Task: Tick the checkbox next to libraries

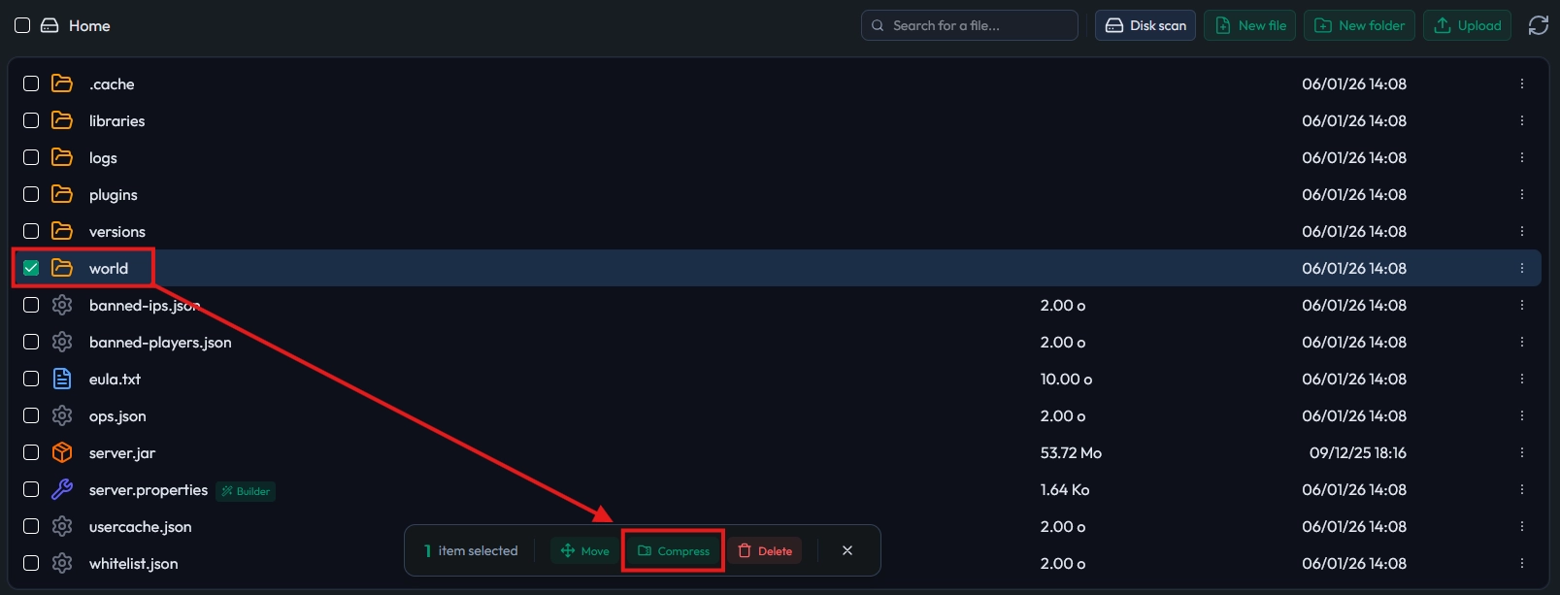Action: tap(31, 120)
